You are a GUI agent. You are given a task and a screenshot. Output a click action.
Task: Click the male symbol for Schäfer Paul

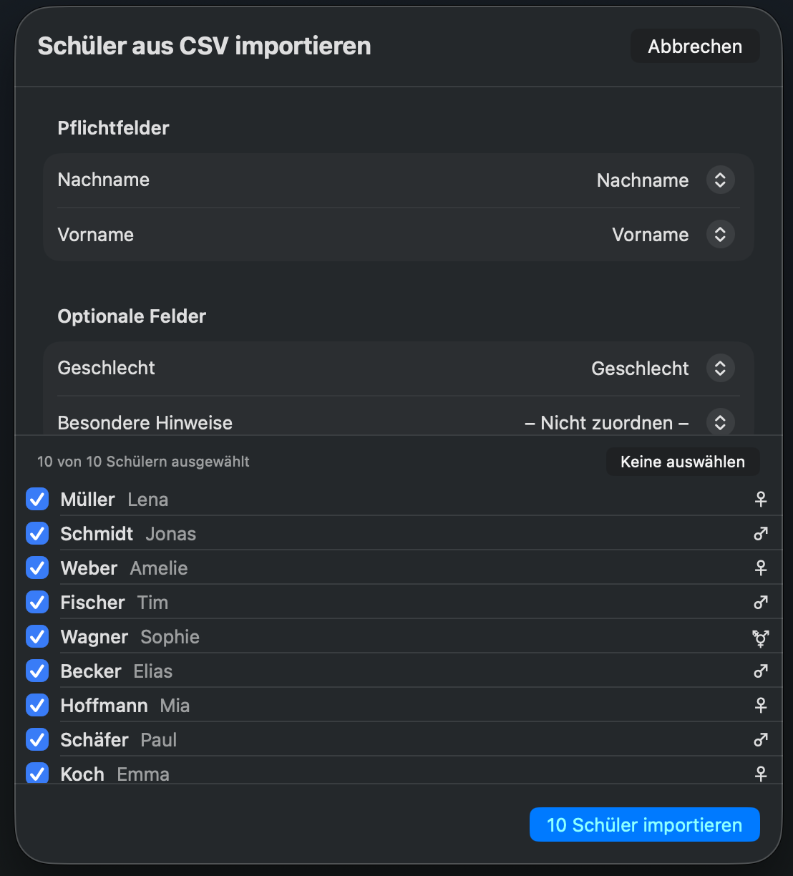(760, 739)
